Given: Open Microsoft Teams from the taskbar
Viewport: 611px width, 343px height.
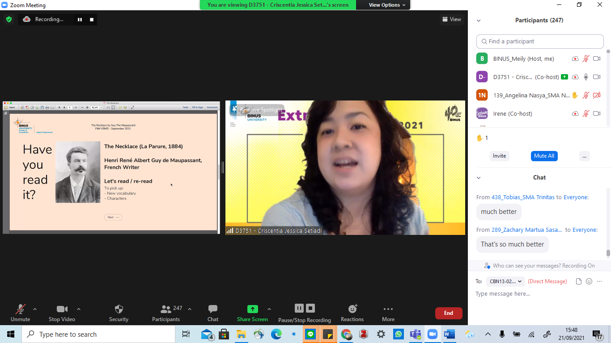Looking at the screenshot, I should point(416,334).
